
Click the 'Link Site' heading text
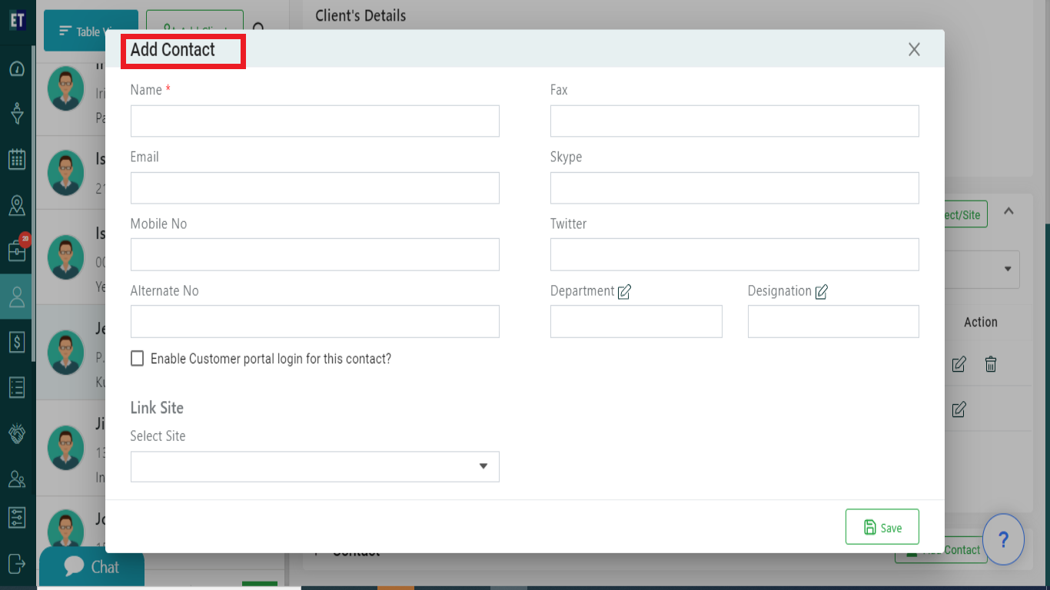pos(157,408)
